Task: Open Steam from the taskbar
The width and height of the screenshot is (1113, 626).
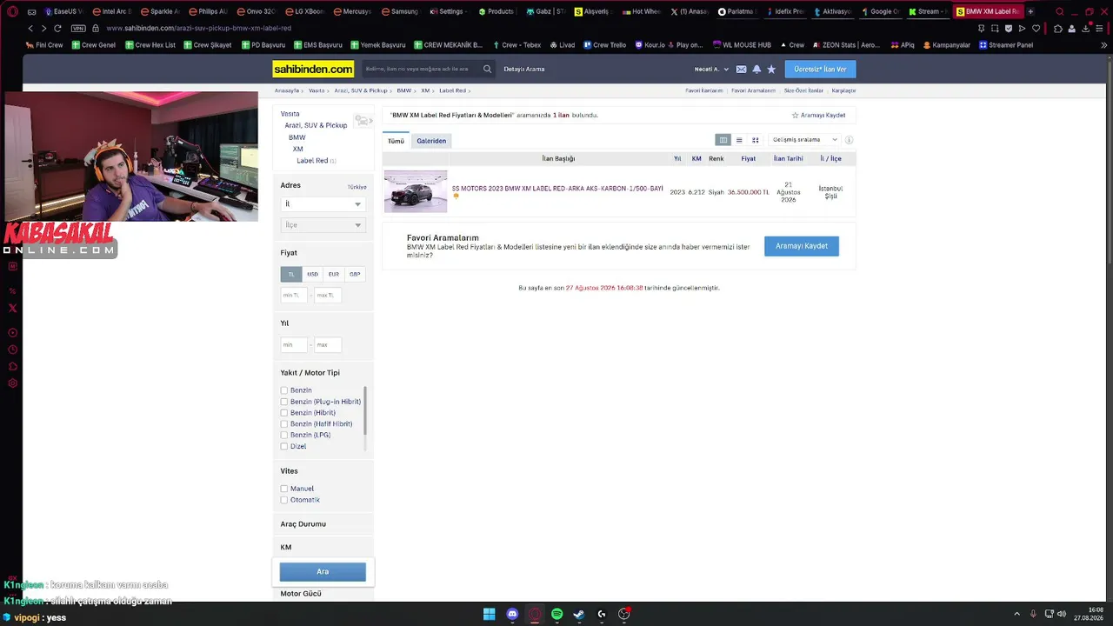Action: point(579,614)
